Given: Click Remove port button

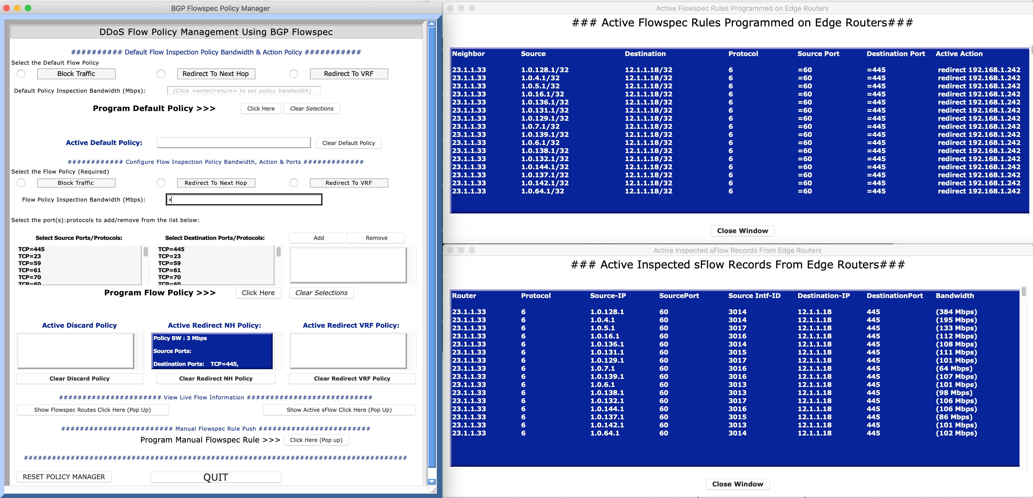Looking at the screenshot, I should [x=376, y=238].
